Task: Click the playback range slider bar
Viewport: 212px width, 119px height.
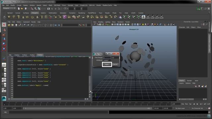Action: [87, 108]
